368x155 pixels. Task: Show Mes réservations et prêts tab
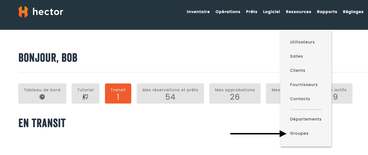tap(170, 94)
